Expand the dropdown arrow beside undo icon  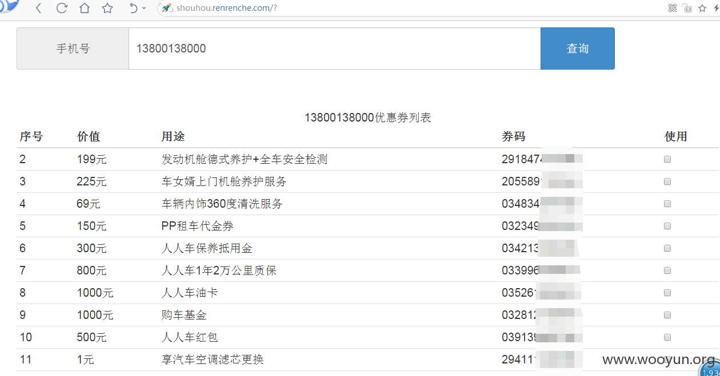pos(144,8)
